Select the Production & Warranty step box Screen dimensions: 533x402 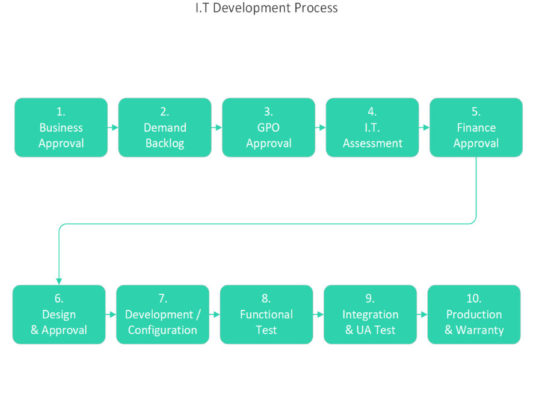click(x=474, y=314)
